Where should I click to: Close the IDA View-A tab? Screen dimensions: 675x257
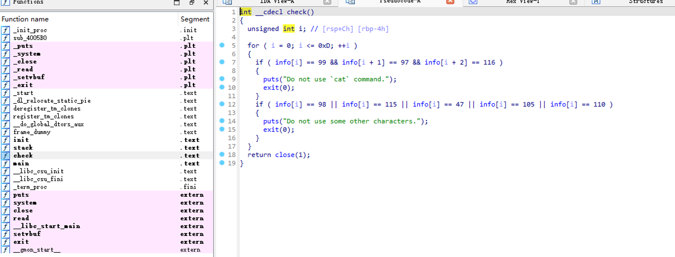point(327,2)
